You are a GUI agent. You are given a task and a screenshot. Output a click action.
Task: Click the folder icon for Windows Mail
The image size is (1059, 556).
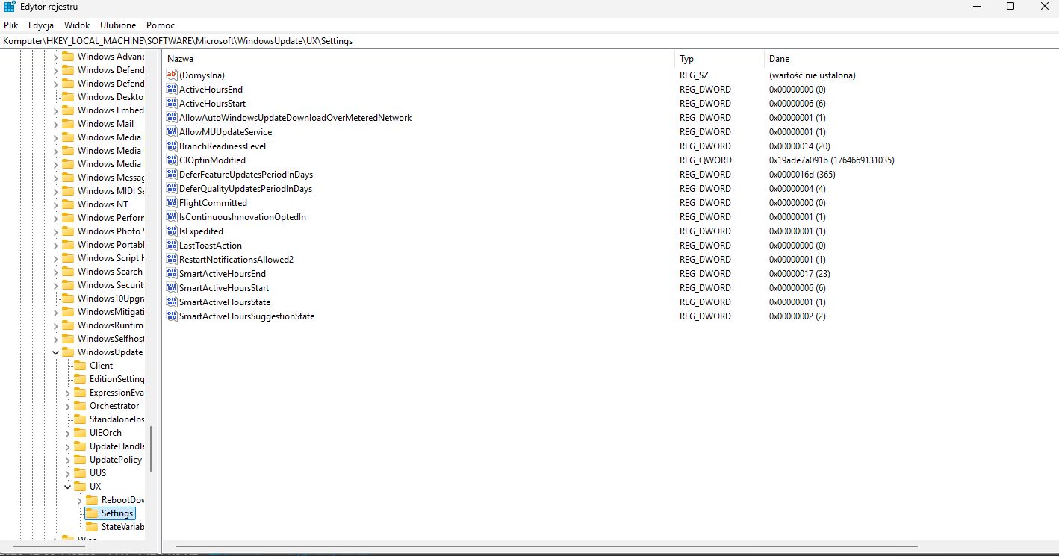(68, 124)
